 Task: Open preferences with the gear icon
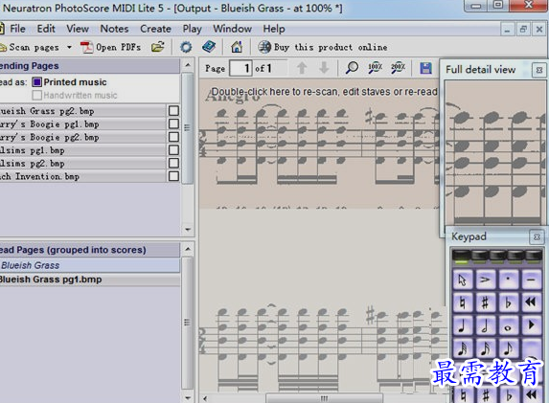186,47
